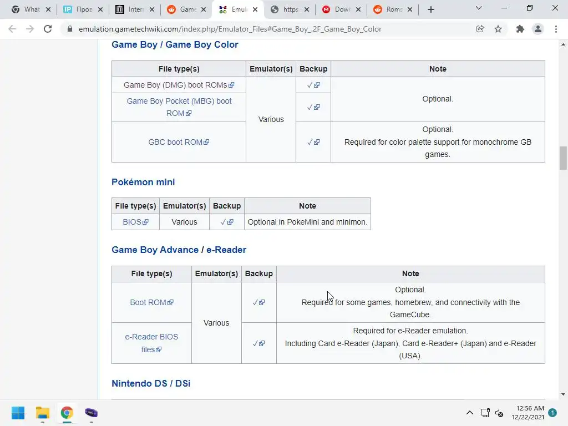Open notification center badge
568x426 pixels.
552,413
